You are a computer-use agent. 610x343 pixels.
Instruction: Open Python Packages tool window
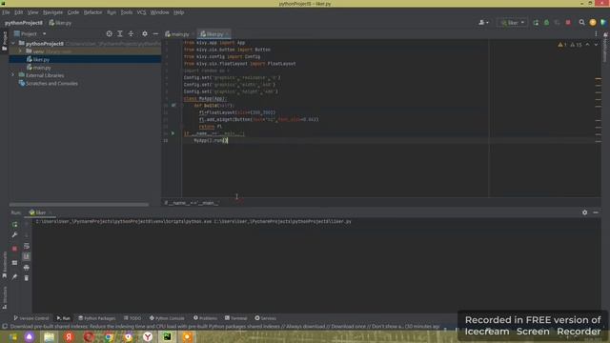click(97, 318)
